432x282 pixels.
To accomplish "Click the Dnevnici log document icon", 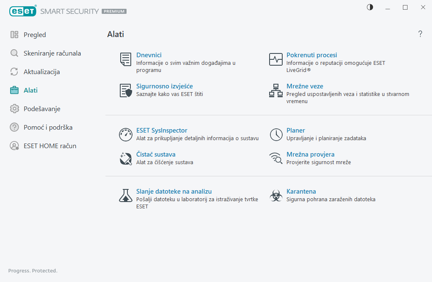I will pyautogui.click(x=125, y=59).
